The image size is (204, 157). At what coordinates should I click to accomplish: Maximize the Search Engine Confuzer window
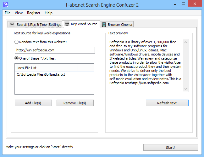tap(184, 4)
